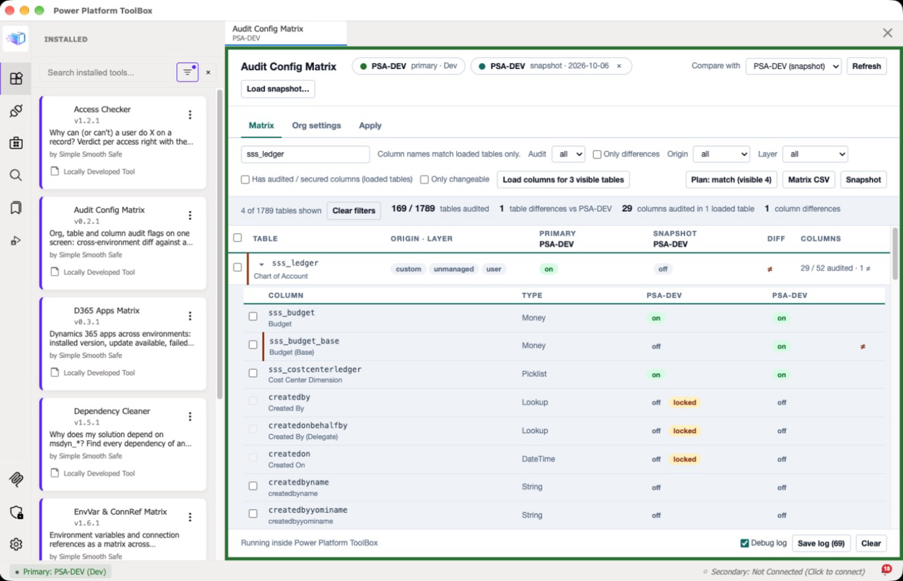The width and height of the screenshot is (903, 581).
Task: Open the Origin filter dropdown
Action: [721, 154]
